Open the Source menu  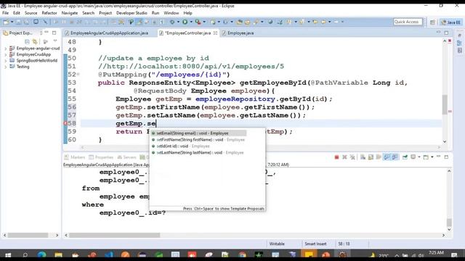31,13
